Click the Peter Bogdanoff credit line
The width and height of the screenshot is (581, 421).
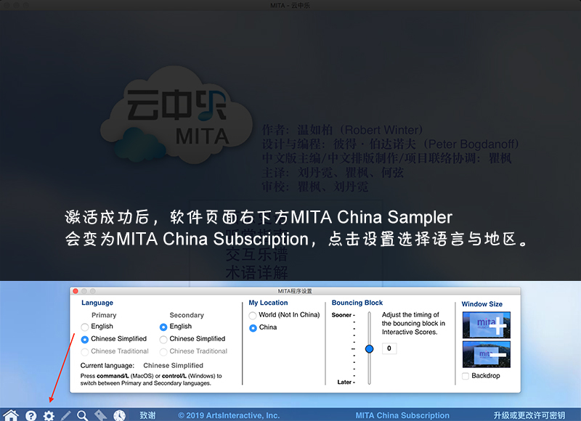[x=391, y=144]
